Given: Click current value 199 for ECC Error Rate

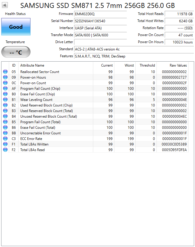Looking at the screenshot, I should pos(109,139).
